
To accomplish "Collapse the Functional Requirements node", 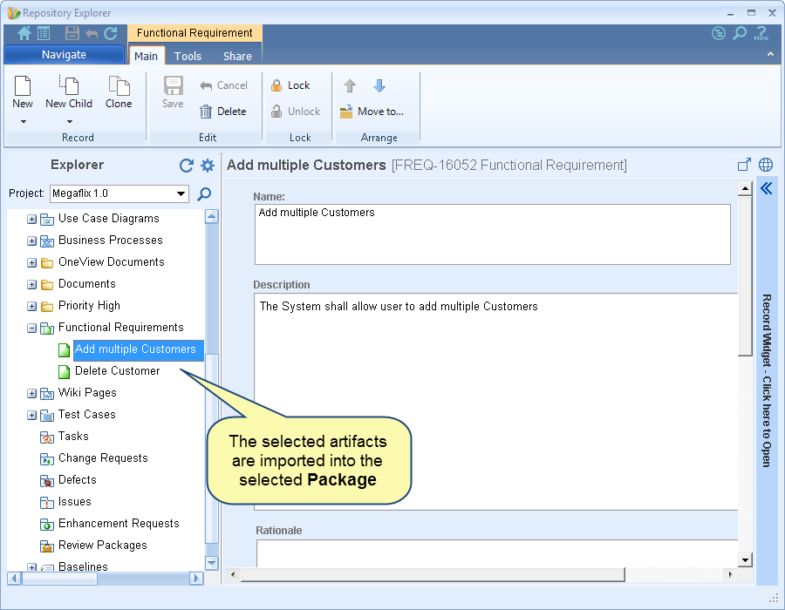I will click(31, 328).
